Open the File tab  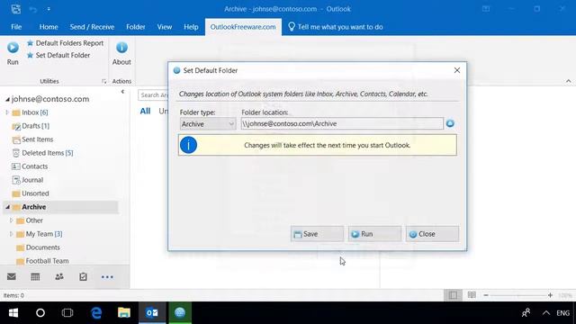tap(16, 27)
